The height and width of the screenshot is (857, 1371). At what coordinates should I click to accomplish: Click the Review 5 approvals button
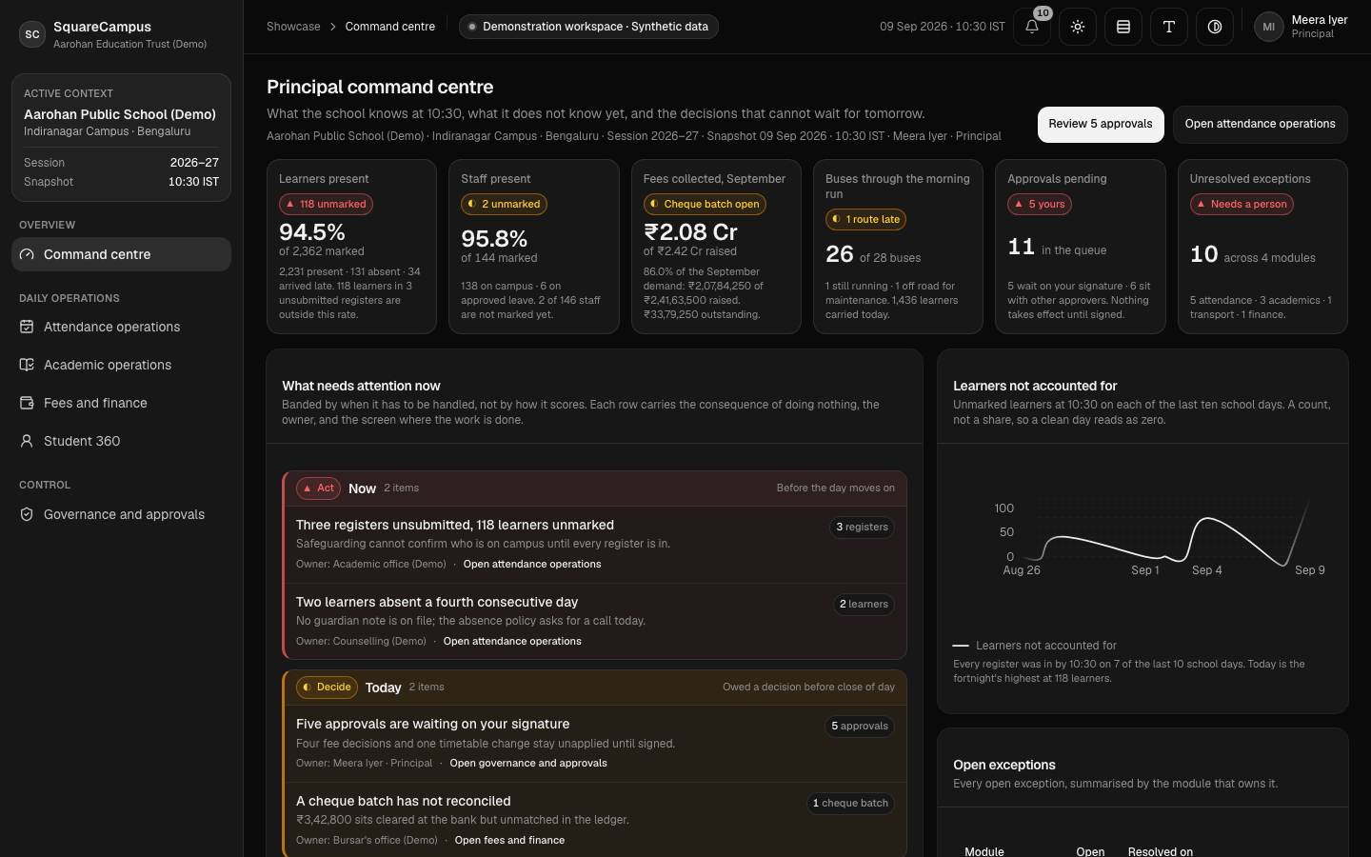1101,124
